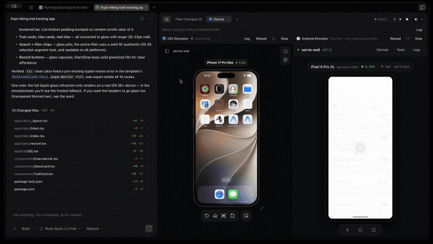This screenshot has height=244, width=433.
Task: Click the inspect-element icon beside the simulator controls
Action: point(246,216)
